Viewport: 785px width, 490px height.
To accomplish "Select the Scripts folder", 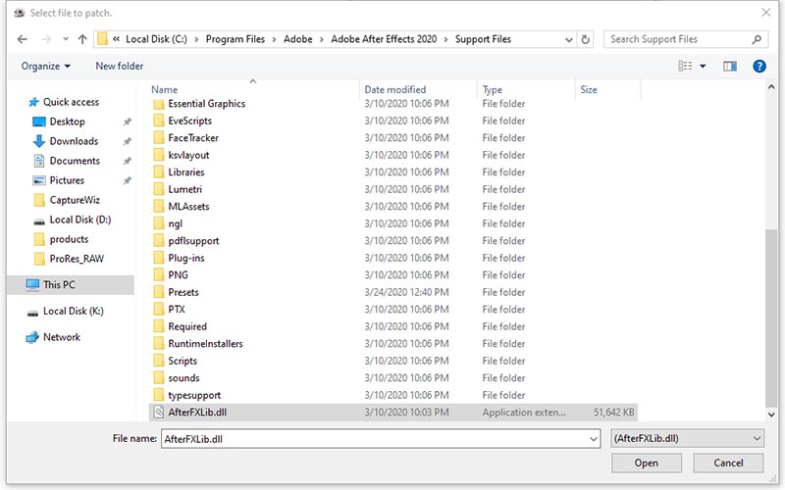I will tap(183, 361).
